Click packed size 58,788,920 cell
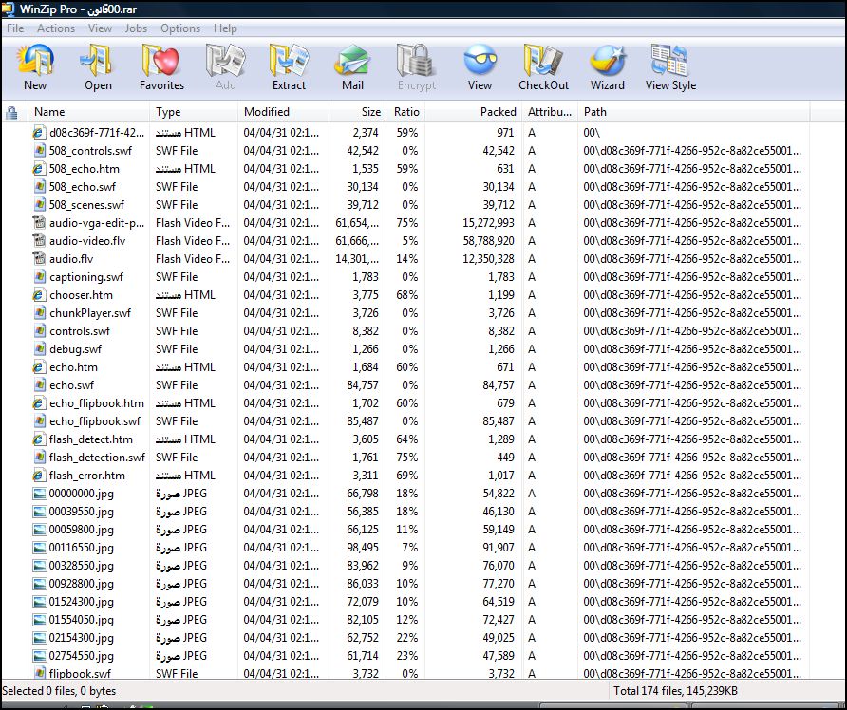 tap(488, 241)
